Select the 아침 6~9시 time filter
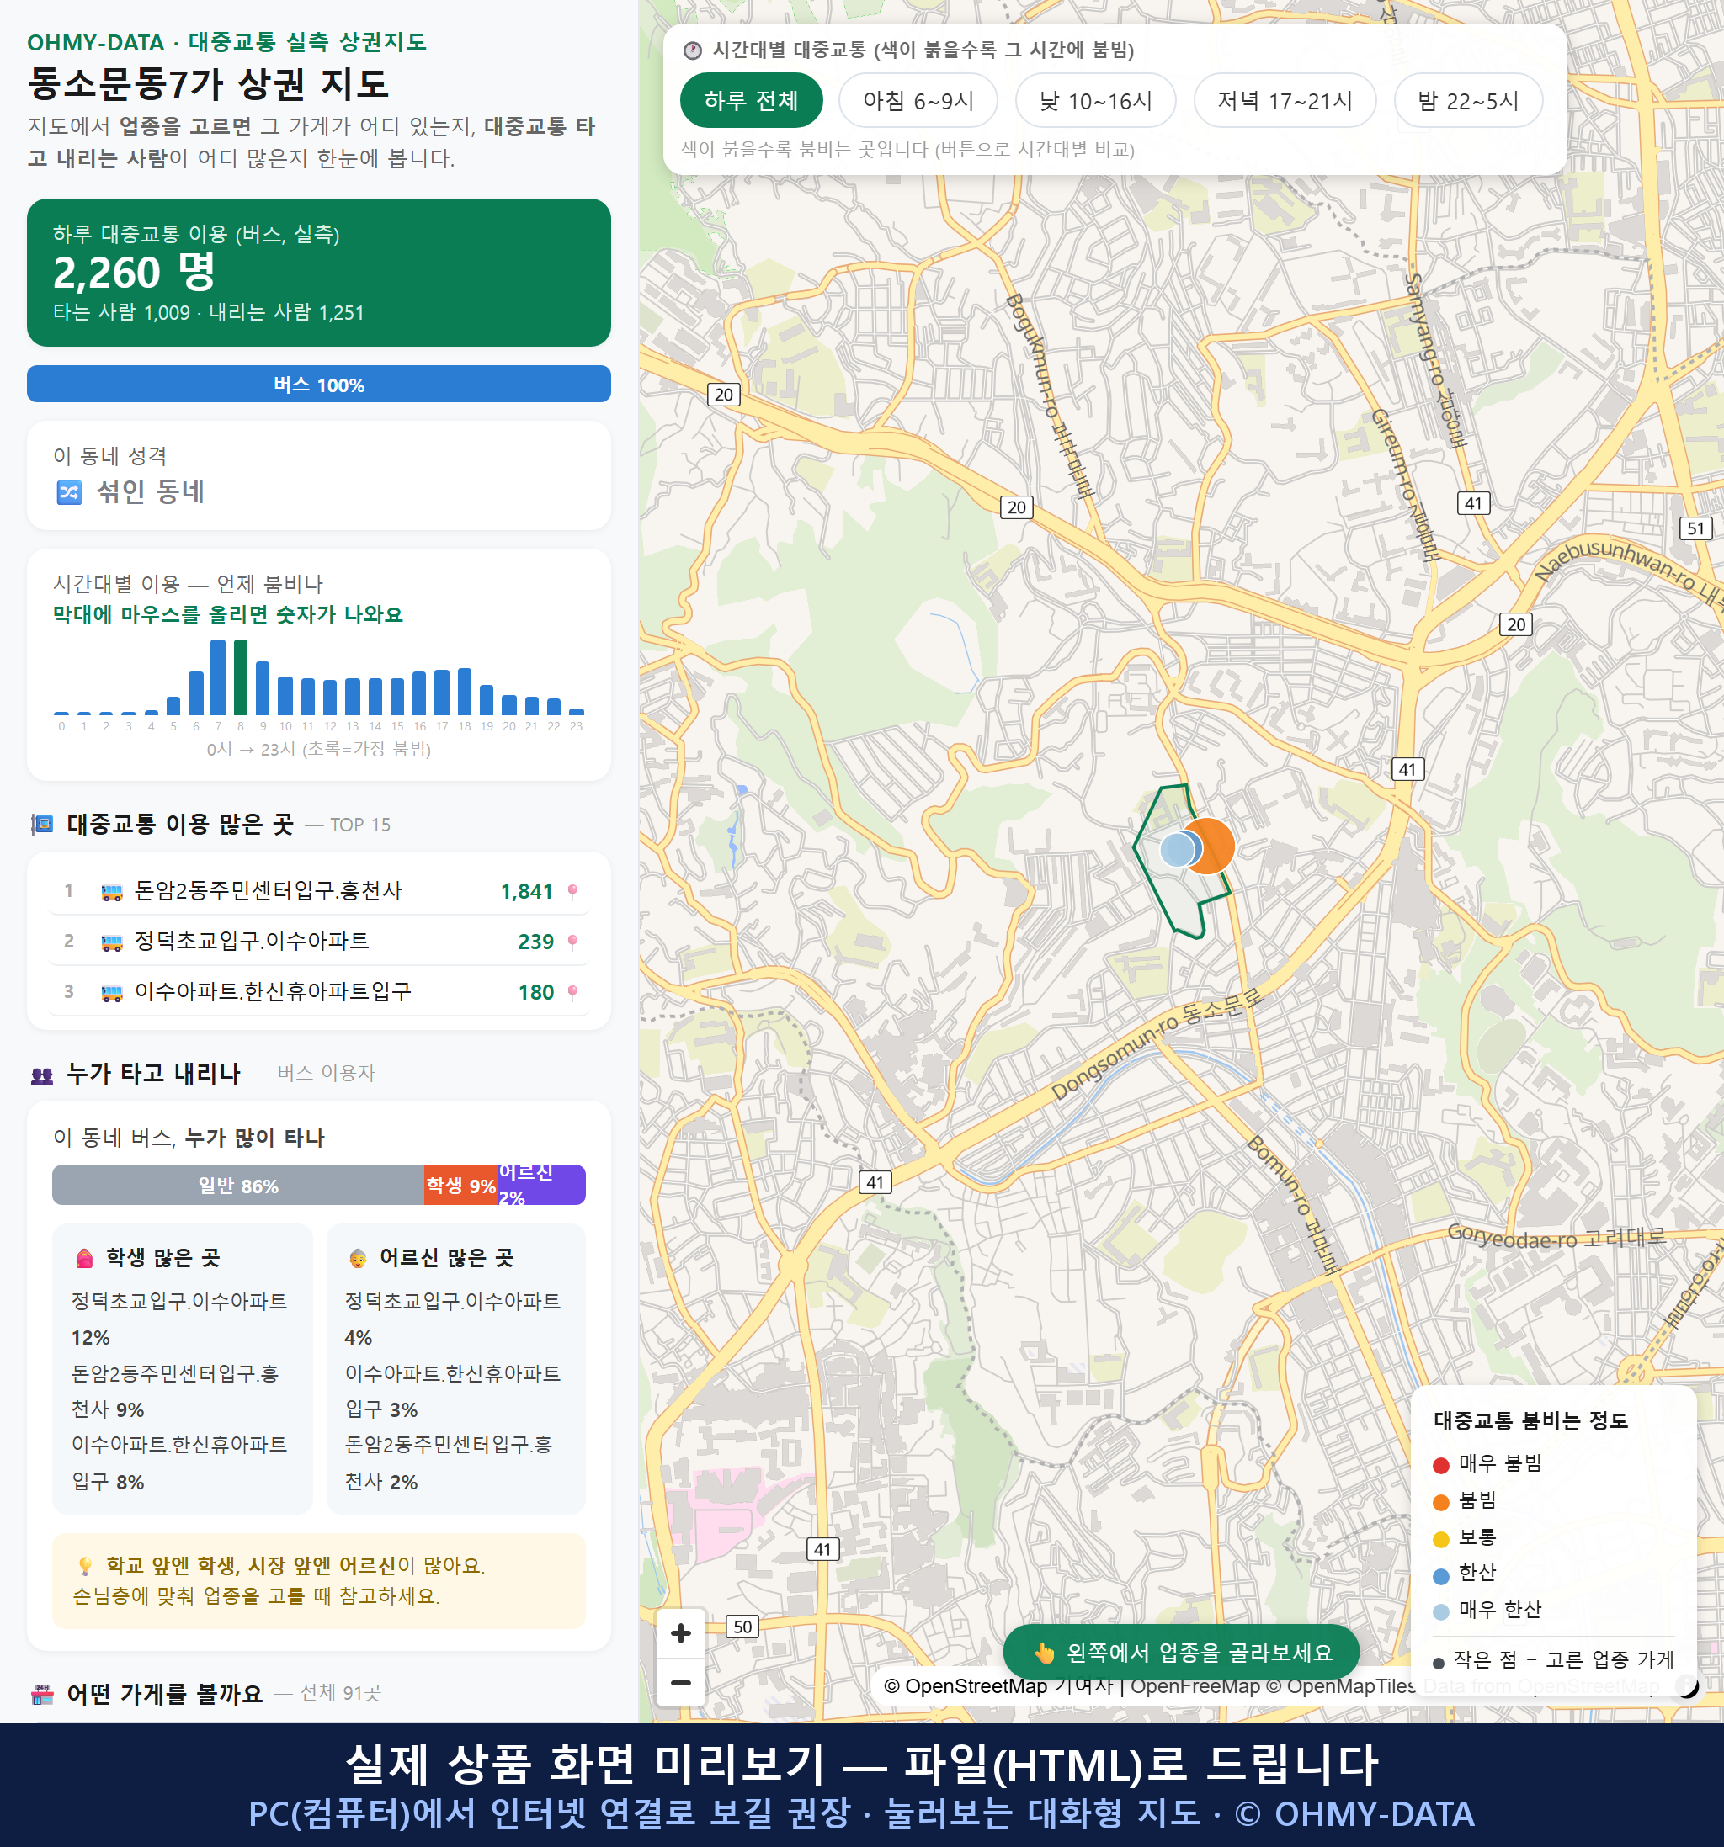 click(x=918, y=100)
